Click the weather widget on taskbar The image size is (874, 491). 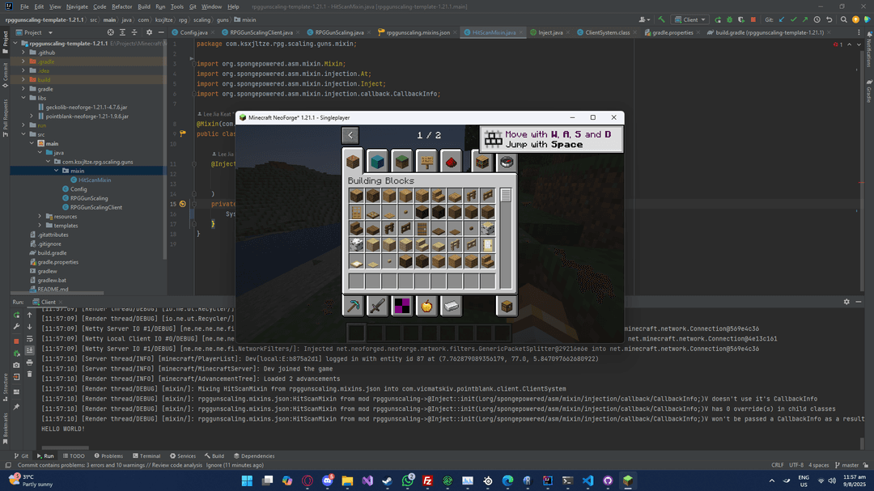click(31, 480)
